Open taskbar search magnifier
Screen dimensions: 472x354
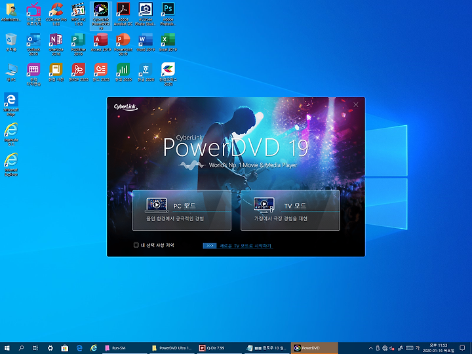(x=21, y=348)
